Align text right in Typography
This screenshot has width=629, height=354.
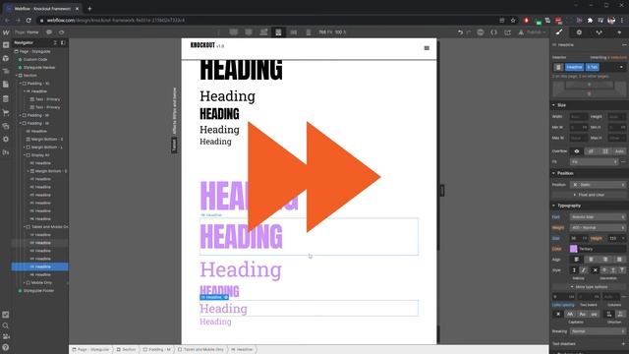click(605, 260)
